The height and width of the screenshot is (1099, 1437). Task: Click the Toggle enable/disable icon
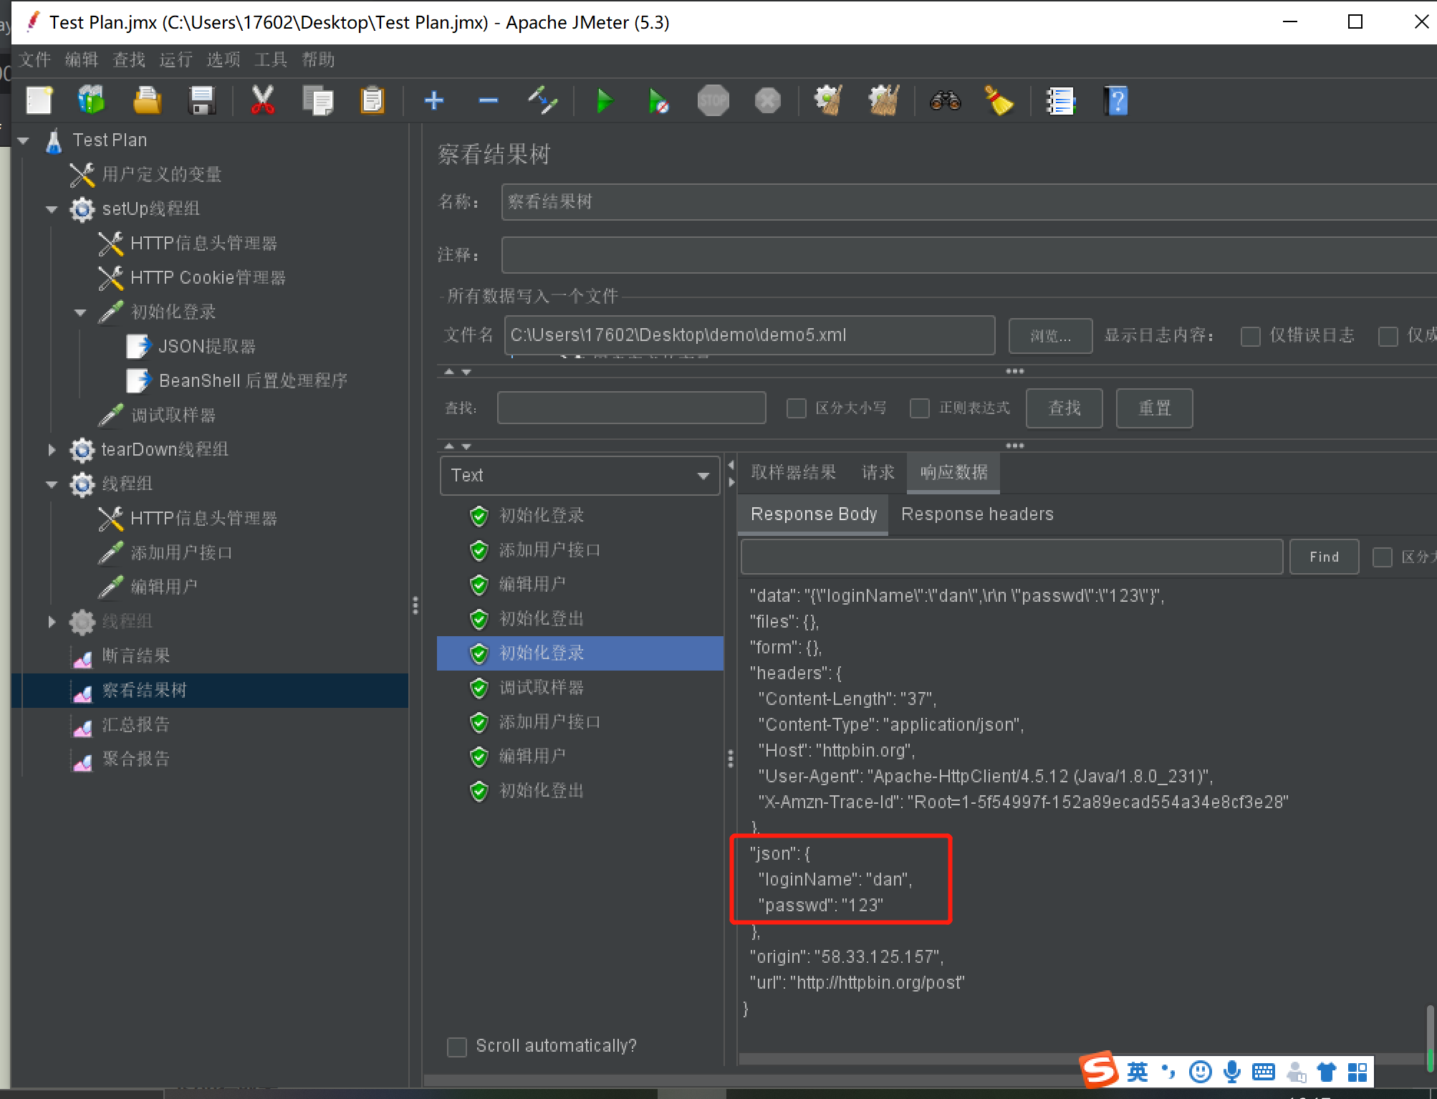pos(543,100)
